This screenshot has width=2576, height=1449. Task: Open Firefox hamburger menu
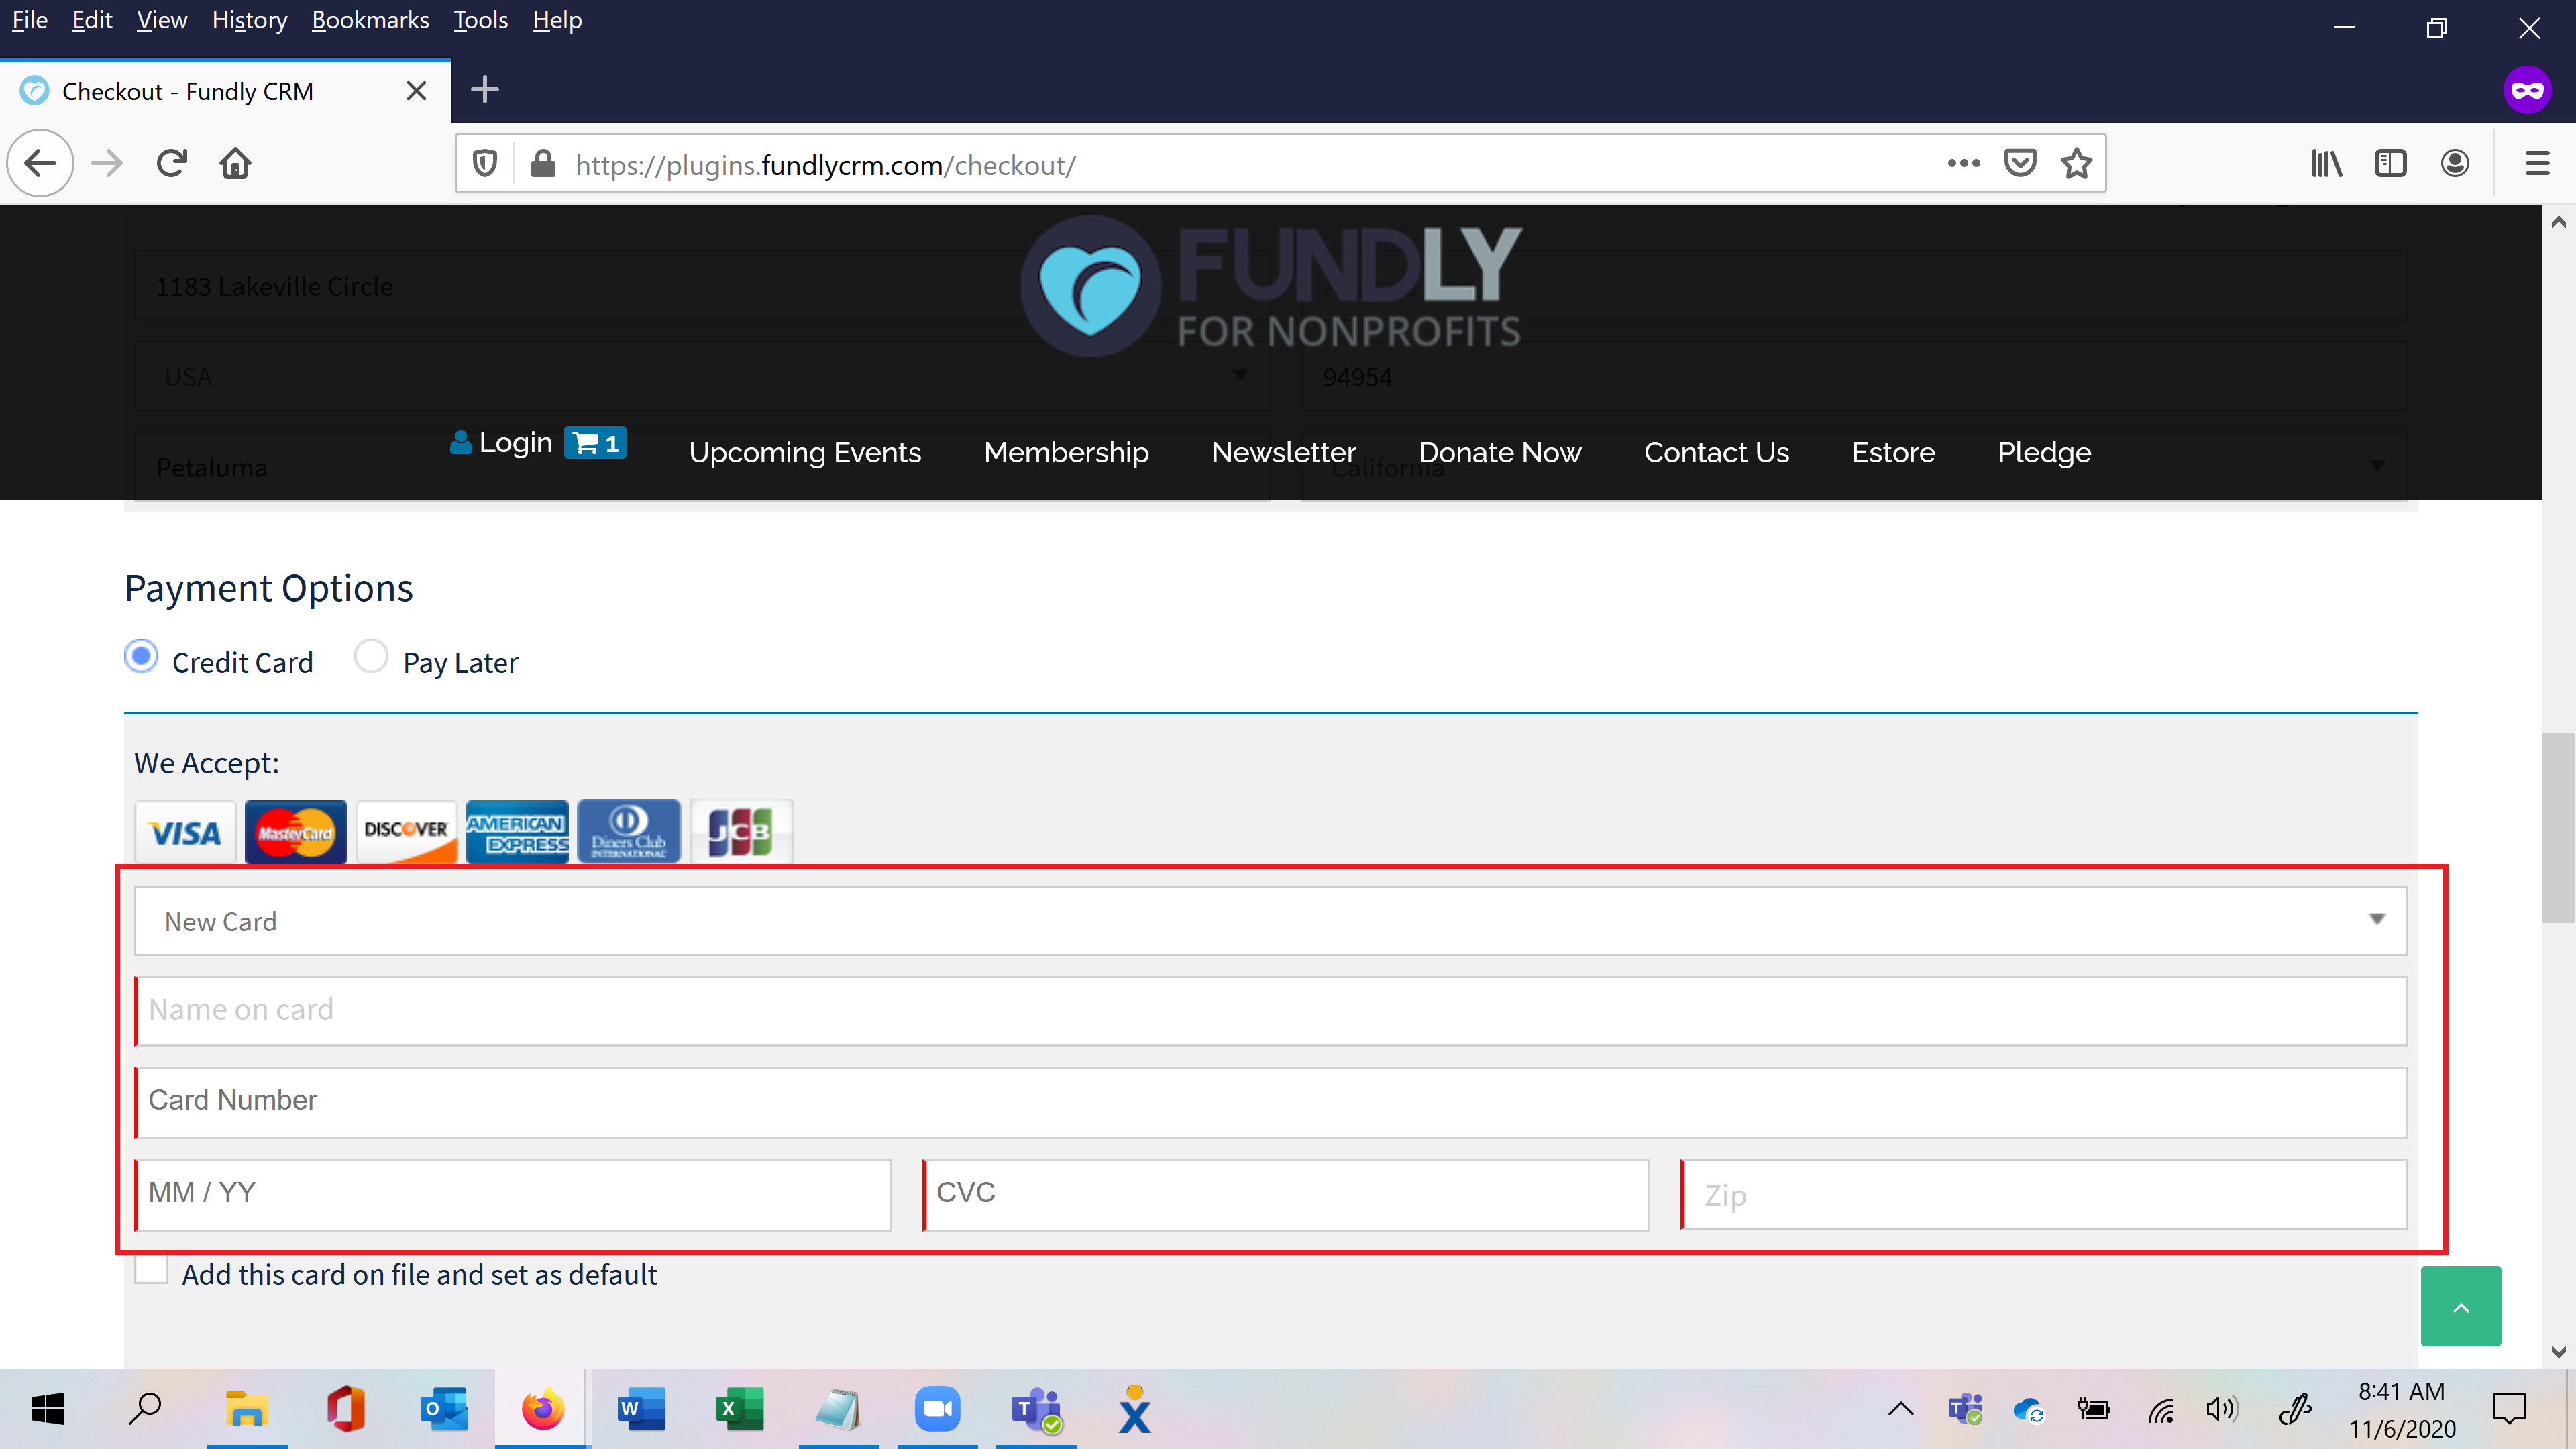(2537, 164)
